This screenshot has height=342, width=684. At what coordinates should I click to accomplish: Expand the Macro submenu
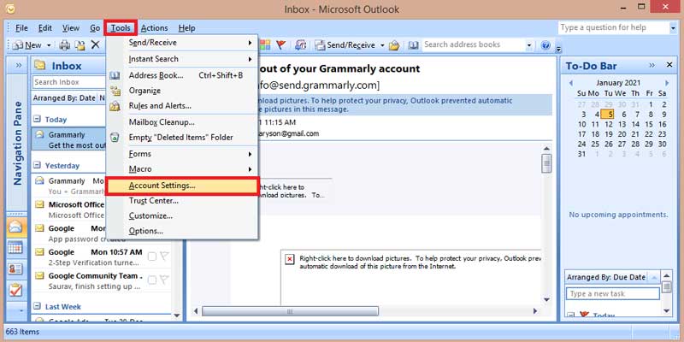click(x=182, y=169)
